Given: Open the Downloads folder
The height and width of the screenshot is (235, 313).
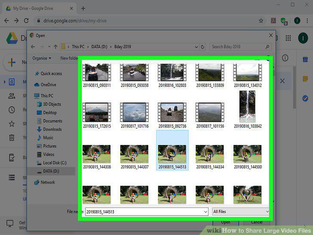Looking at the screenshot, I should pyautogui.click(x=49, y=129).
